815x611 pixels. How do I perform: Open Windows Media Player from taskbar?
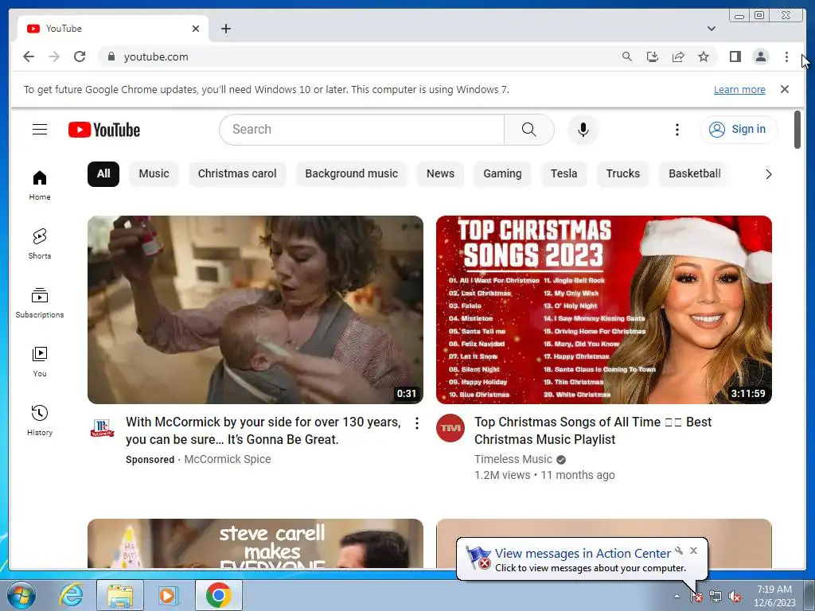tap(168, 595)
